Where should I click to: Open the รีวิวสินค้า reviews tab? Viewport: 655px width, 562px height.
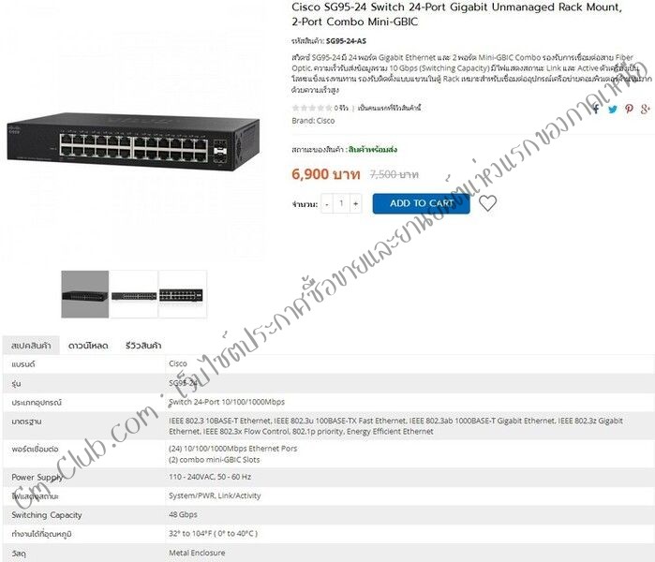point(143,346)
